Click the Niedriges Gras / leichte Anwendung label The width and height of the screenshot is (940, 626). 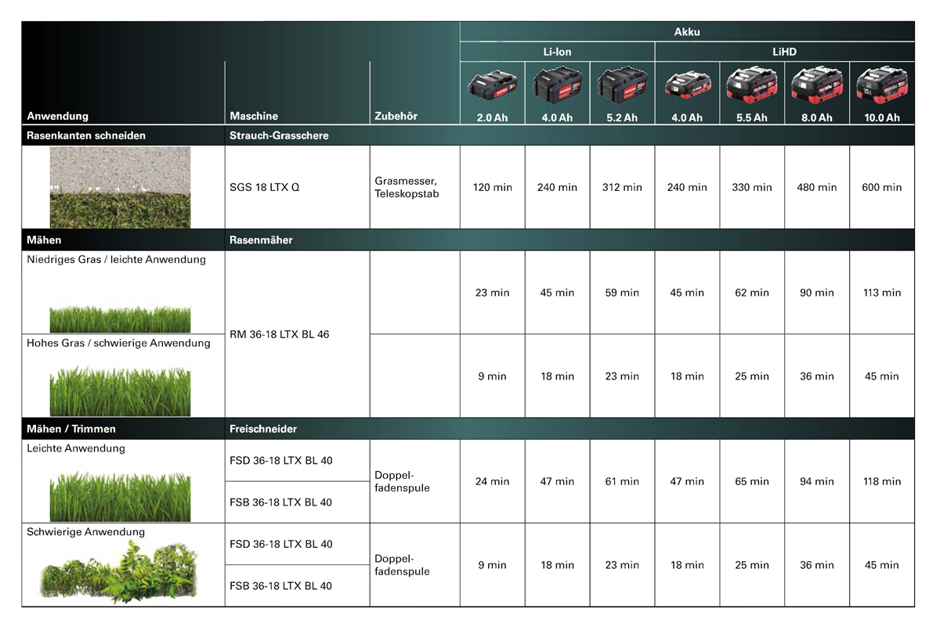pyautogui.click(x=116, y=259)
